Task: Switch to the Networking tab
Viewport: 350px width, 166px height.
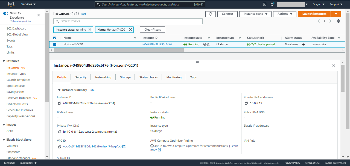Action: point(103,77)
